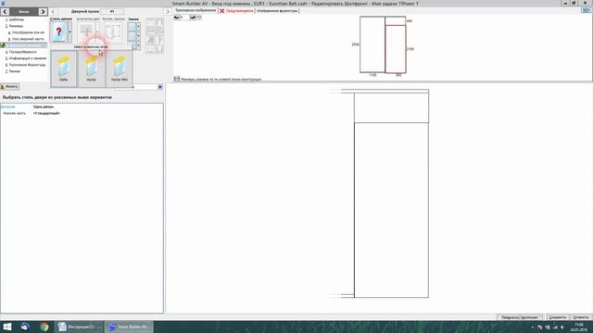
Task: Go back with the left menu arrow
Action: point(5,12)
